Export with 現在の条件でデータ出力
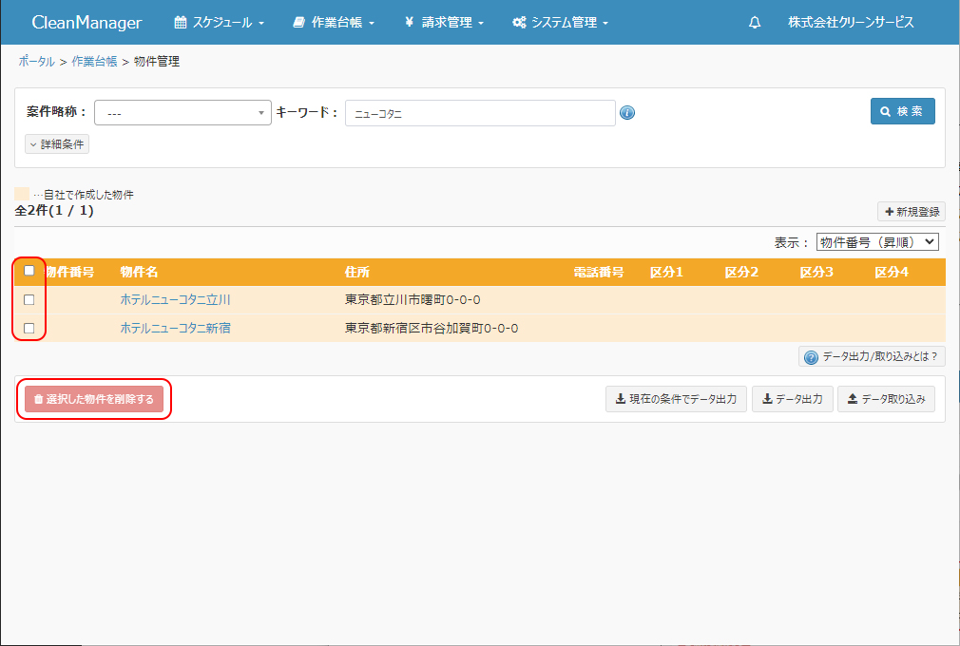 (676, 399)
